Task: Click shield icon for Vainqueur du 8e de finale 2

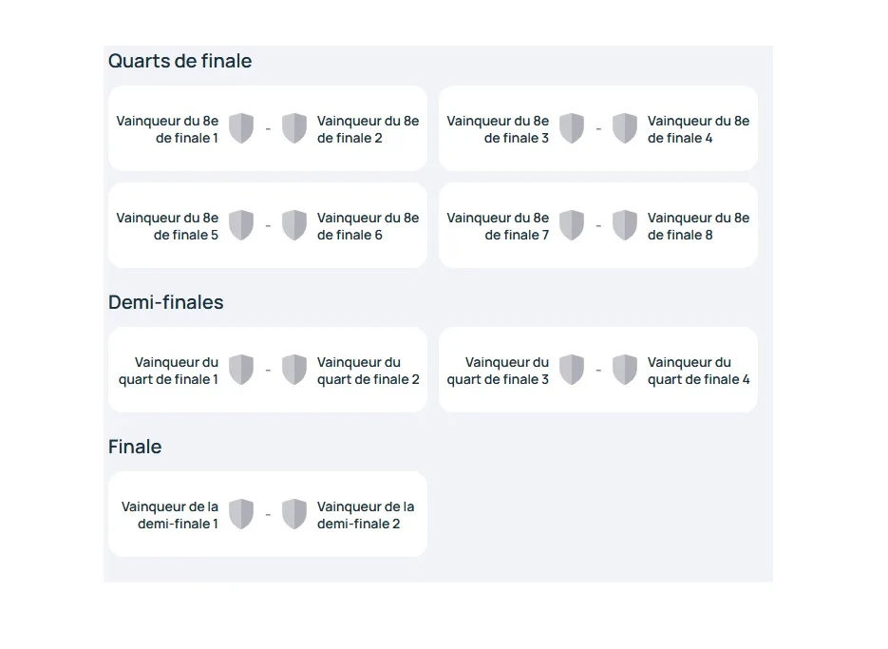Action: click(x=294, y=128)
